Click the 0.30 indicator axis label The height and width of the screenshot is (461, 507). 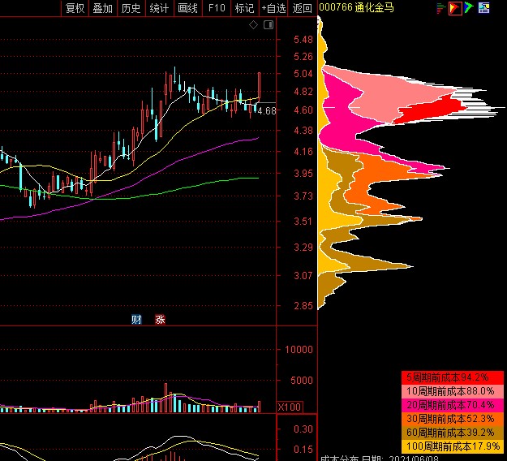[x=303, y=429]
